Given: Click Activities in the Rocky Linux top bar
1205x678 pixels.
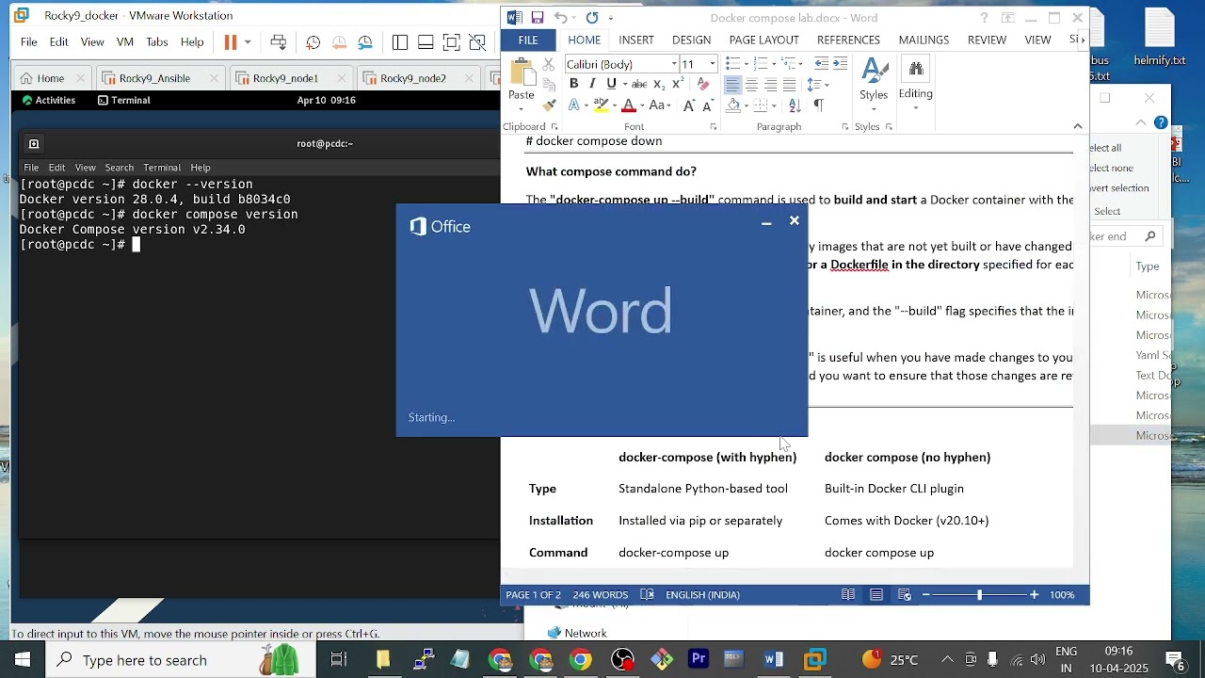Looking at the screenshot, I should [x=48, y=101].
